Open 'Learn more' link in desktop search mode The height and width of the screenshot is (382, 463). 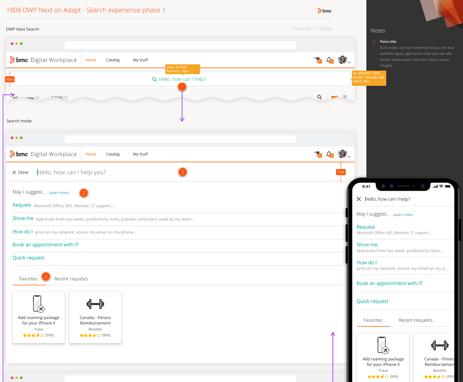(59, 193)
